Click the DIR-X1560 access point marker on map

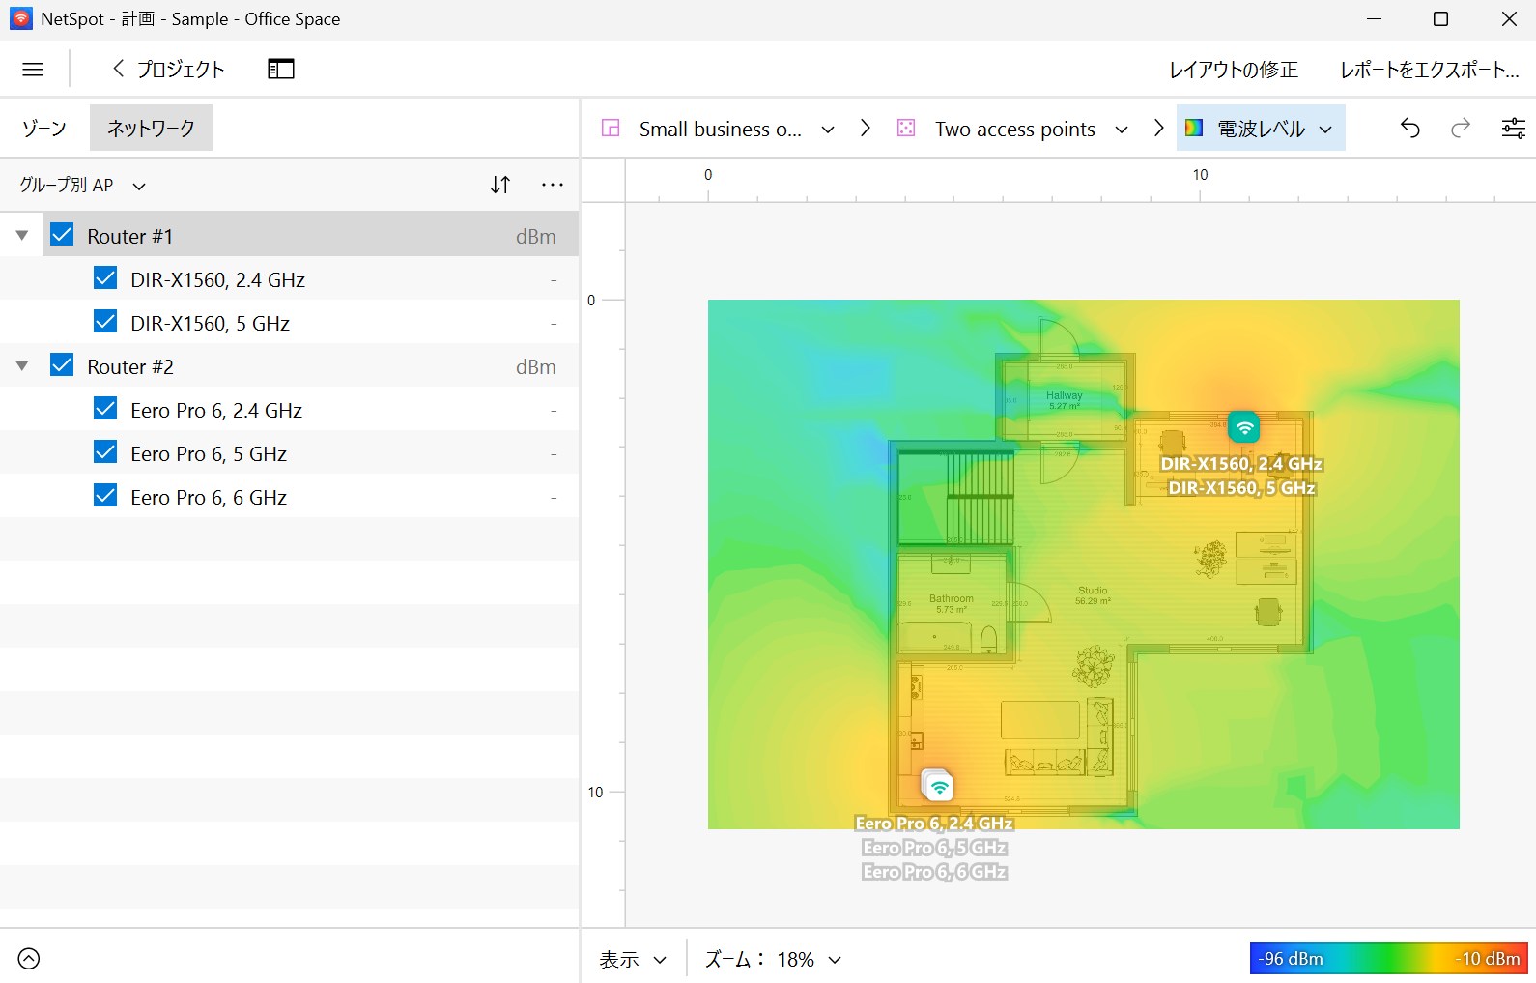pyautogui.click(x=1244, y=426)
